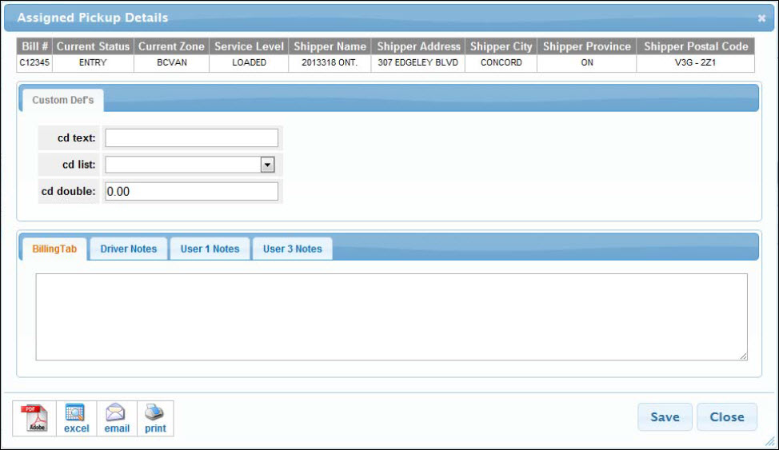Click the Assigned Pickup Details title

pos(93,18)
